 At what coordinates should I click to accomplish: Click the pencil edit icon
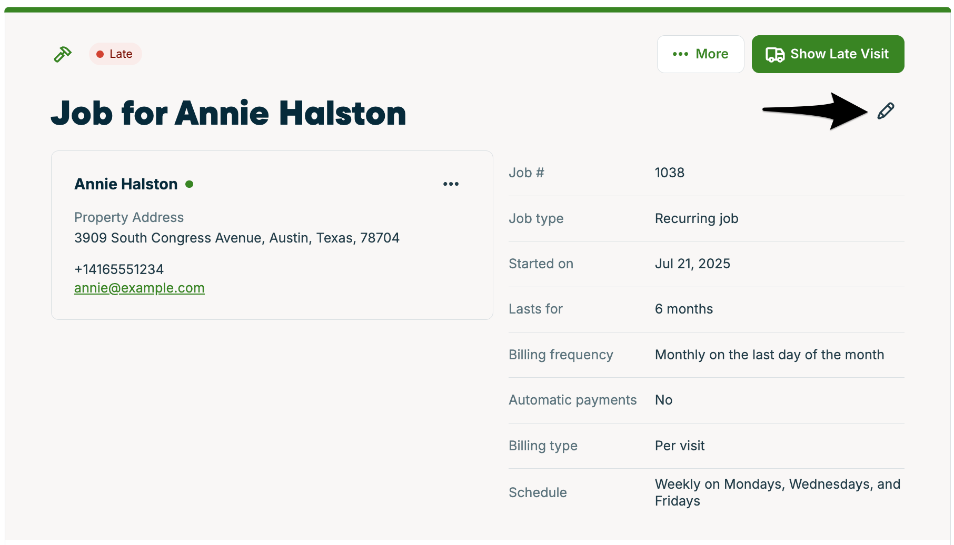tap(886, 111)
